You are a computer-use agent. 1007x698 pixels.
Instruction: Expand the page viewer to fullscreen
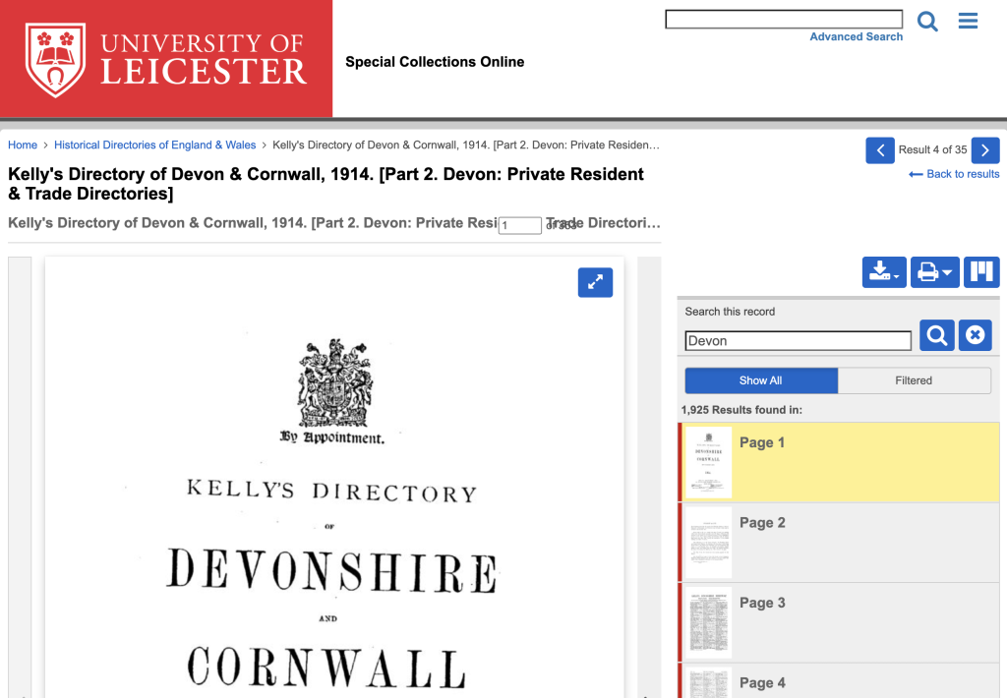pyautogui.click(x=595, y=282)
